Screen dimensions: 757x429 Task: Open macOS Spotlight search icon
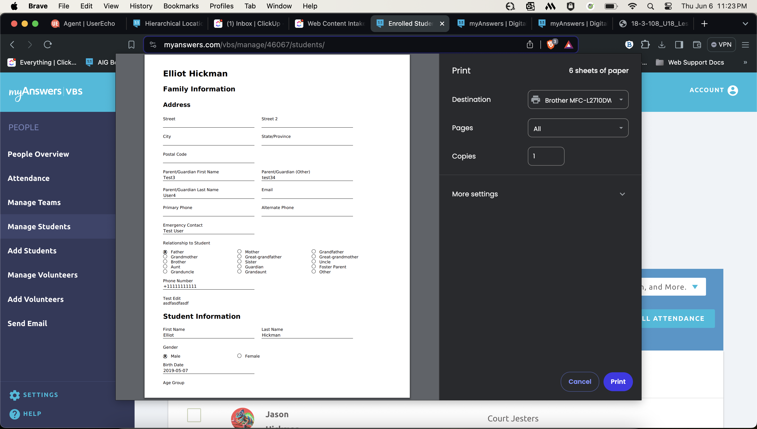coord(651,6)
